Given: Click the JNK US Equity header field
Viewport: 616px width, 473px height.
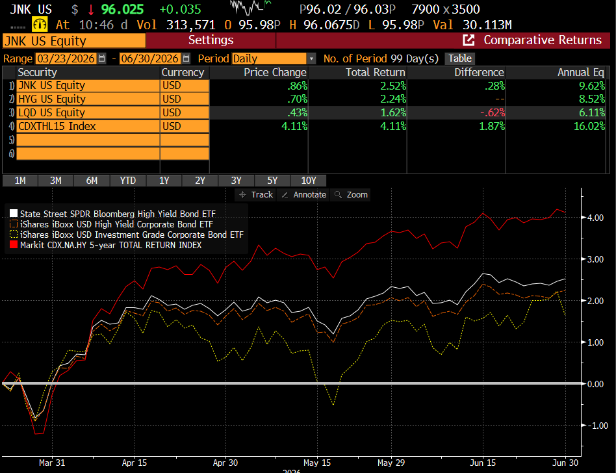Looking at the screenshot, I should tap(74, 41).
